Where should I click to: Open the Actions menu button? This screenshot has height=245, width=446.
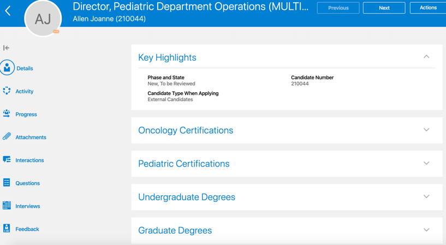(x=428, y=8)
